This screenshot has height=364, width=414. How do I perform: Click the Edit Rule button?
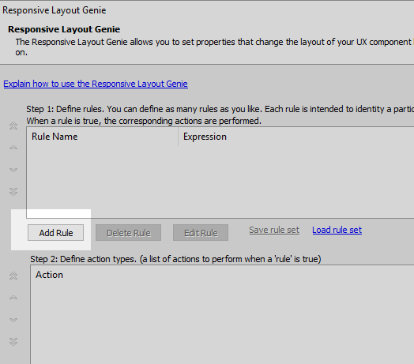[x=201, y=233]
